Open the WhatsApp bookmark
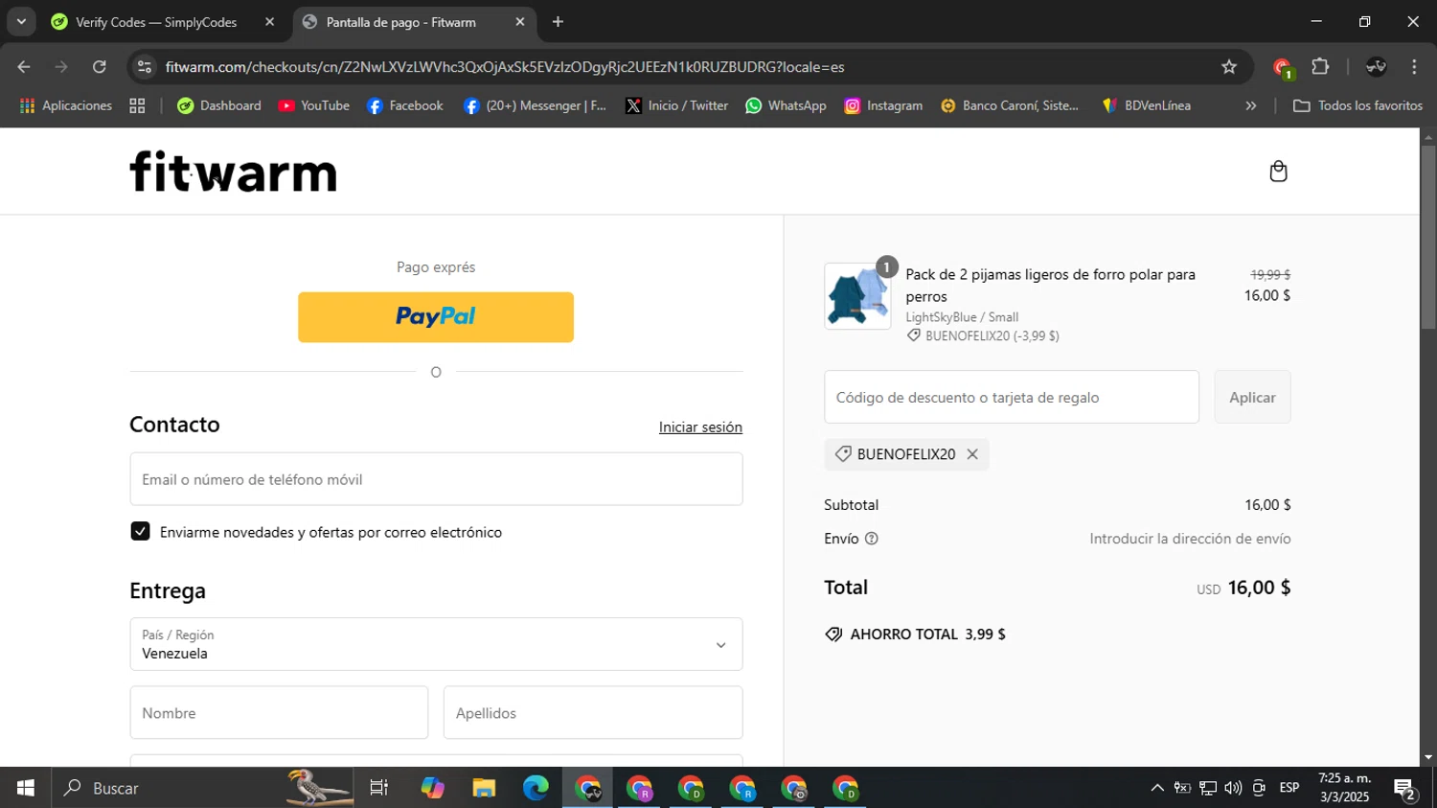Screen dimensions: 1437x808 (786, 105)
